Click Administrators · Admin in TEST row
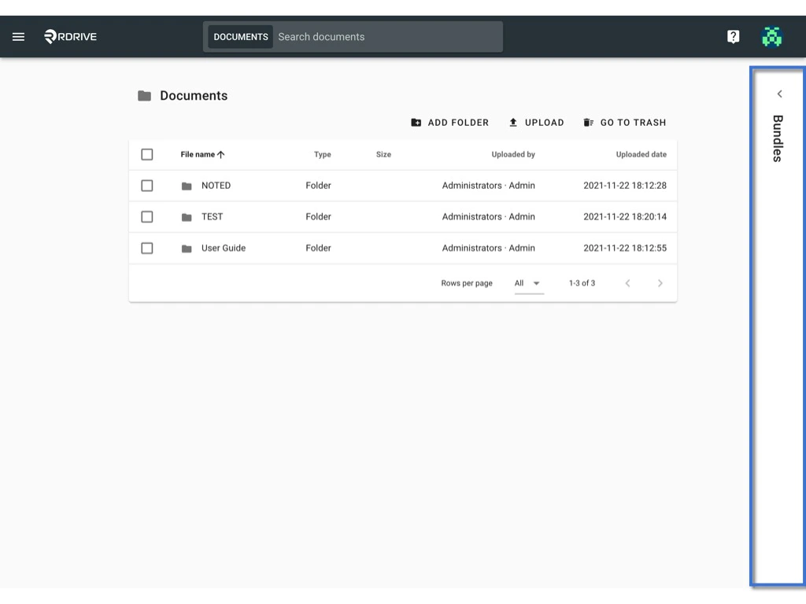Viewport: 806px width, 604px height. click(x=488, y=217)
